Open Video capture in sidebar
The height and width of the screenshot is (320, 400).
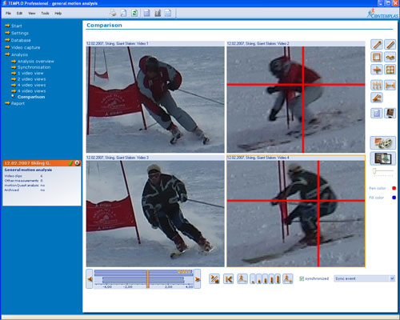point(26,47)
